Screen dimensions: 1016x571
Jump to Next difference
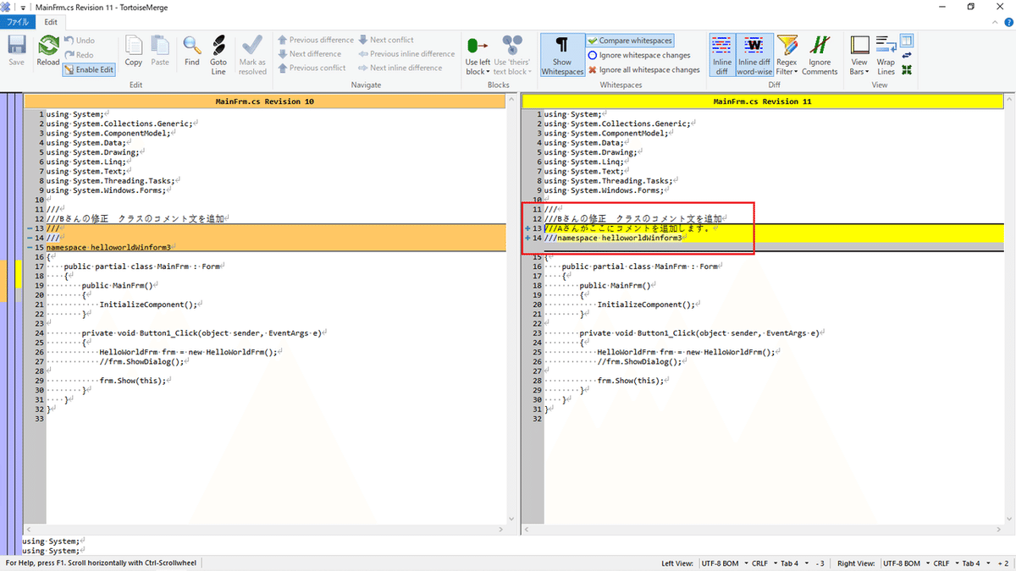310,54
